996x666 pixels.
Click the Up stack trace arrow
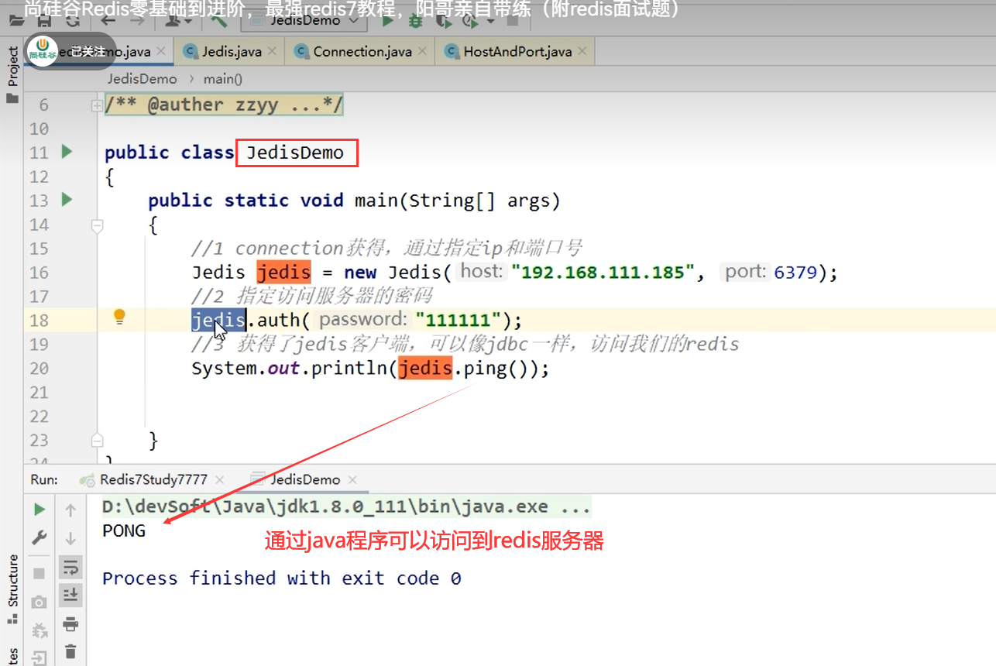coord(70,510)
